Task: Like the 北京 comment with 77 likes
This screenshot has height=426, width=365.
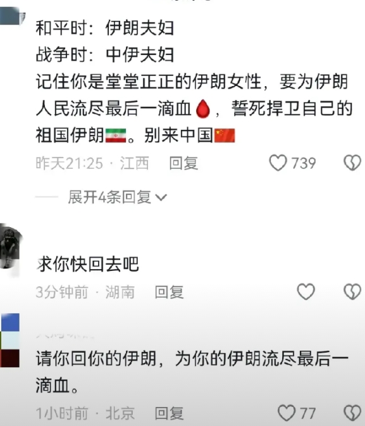Action: click(x=287, y=413)
